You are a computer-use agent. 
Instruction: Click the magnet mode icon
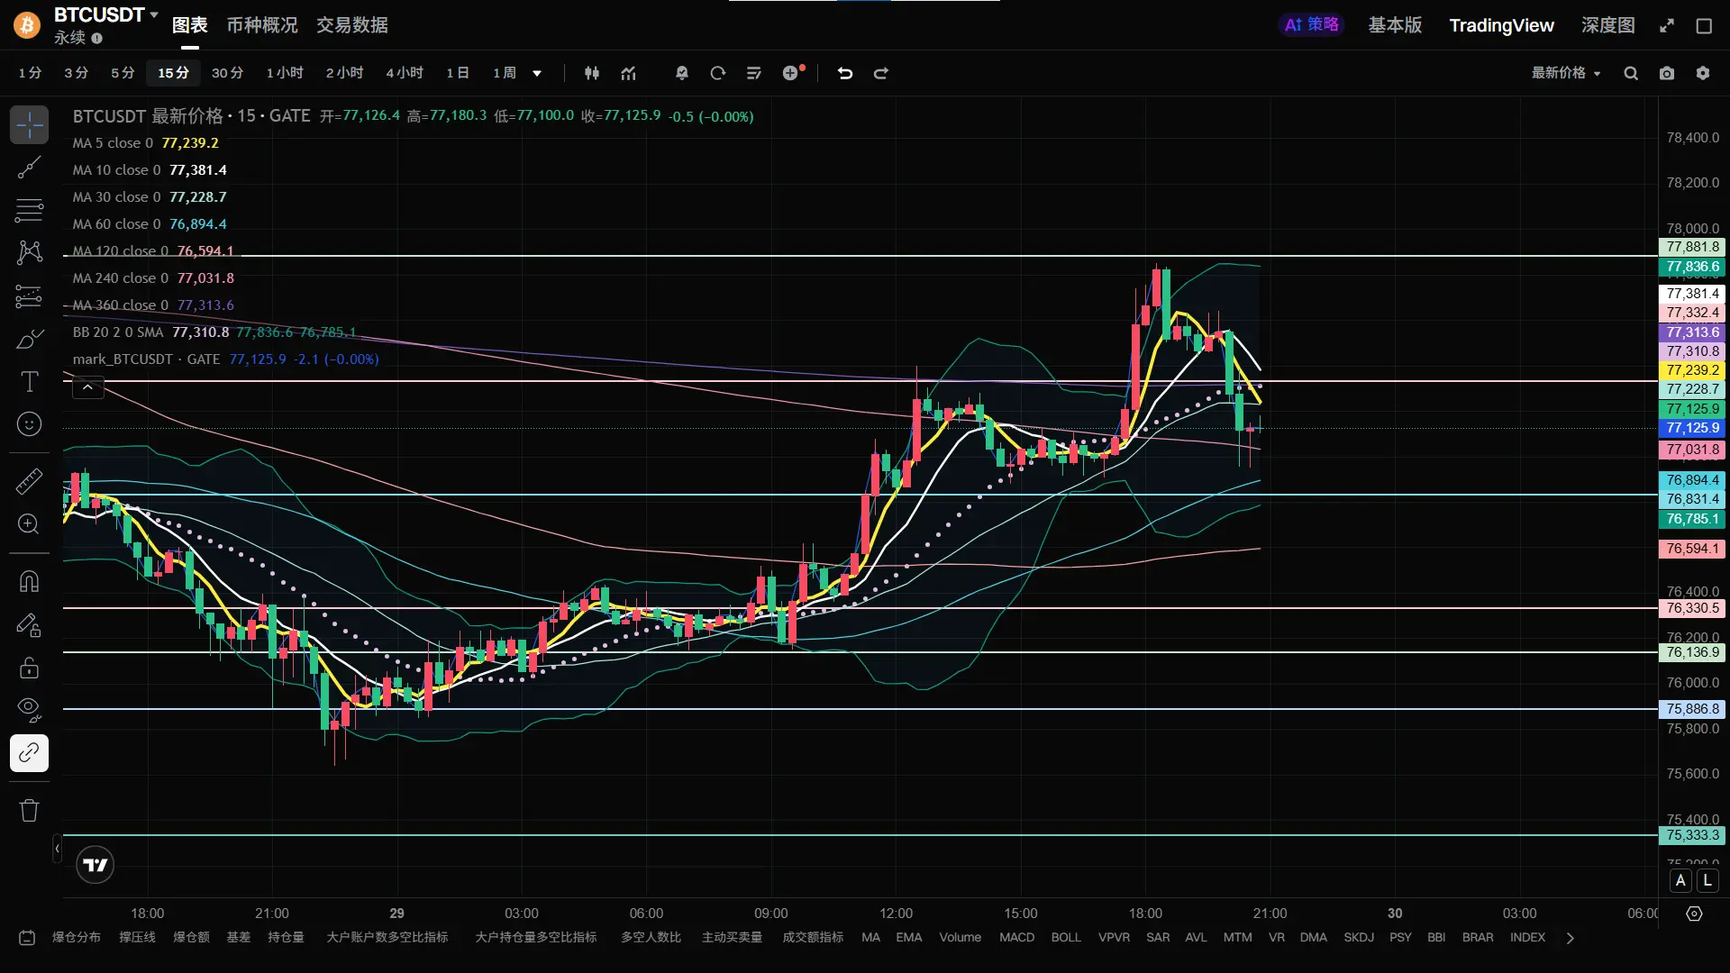pyautogui.click(x=29, y=582)
